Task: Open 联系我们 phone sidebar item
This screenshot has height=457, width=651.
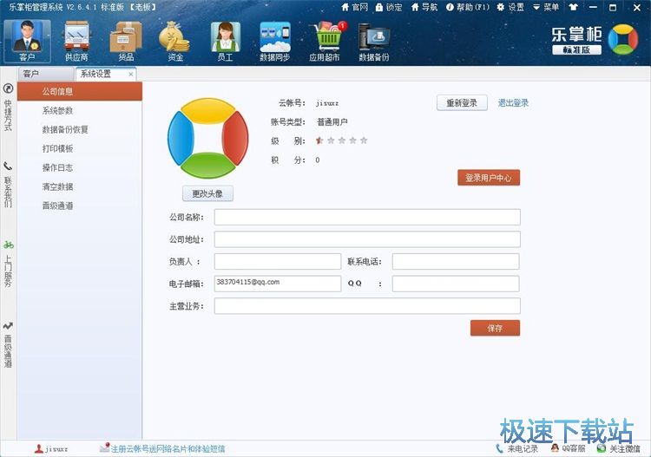Action: point(8,185)
